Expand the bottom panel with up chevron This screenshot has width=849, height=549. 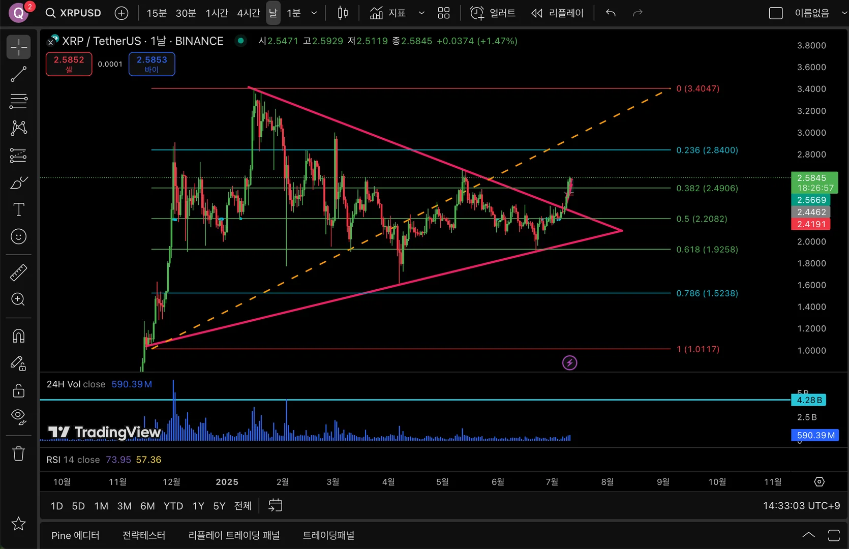tap(808, 535)
